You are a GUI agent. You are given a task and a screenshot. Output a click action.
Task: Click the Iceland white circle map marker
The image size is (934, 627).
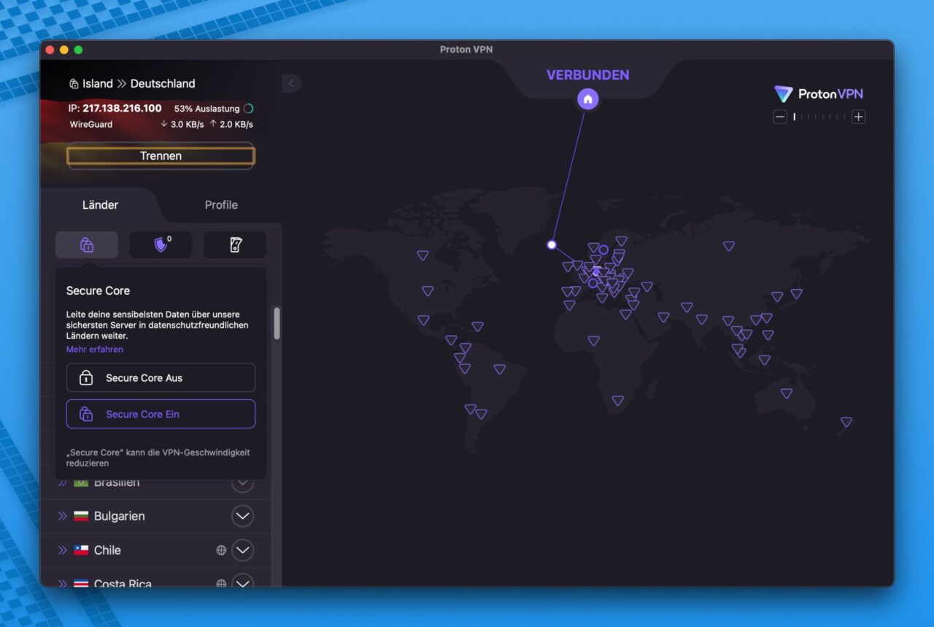pyautogui.click(x=552, y=245)
